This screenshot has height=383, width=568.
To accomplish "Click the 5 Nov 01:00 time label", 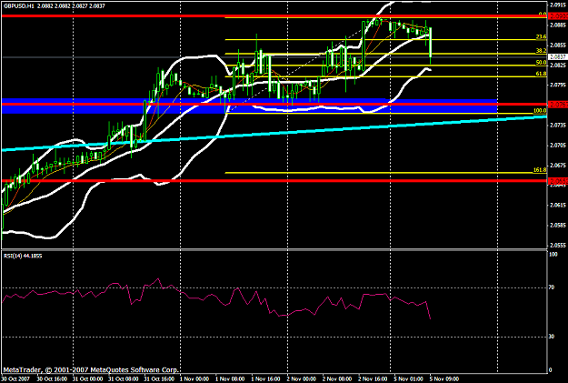I will pos(409,379).
